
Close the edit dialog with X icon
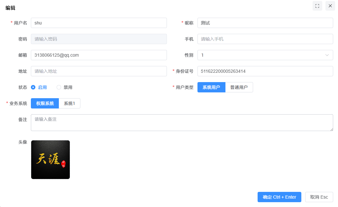(x=330, y=6)
